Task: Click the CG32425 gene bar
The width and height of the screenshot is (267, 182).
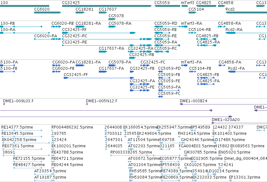Action: coord(107,6)
